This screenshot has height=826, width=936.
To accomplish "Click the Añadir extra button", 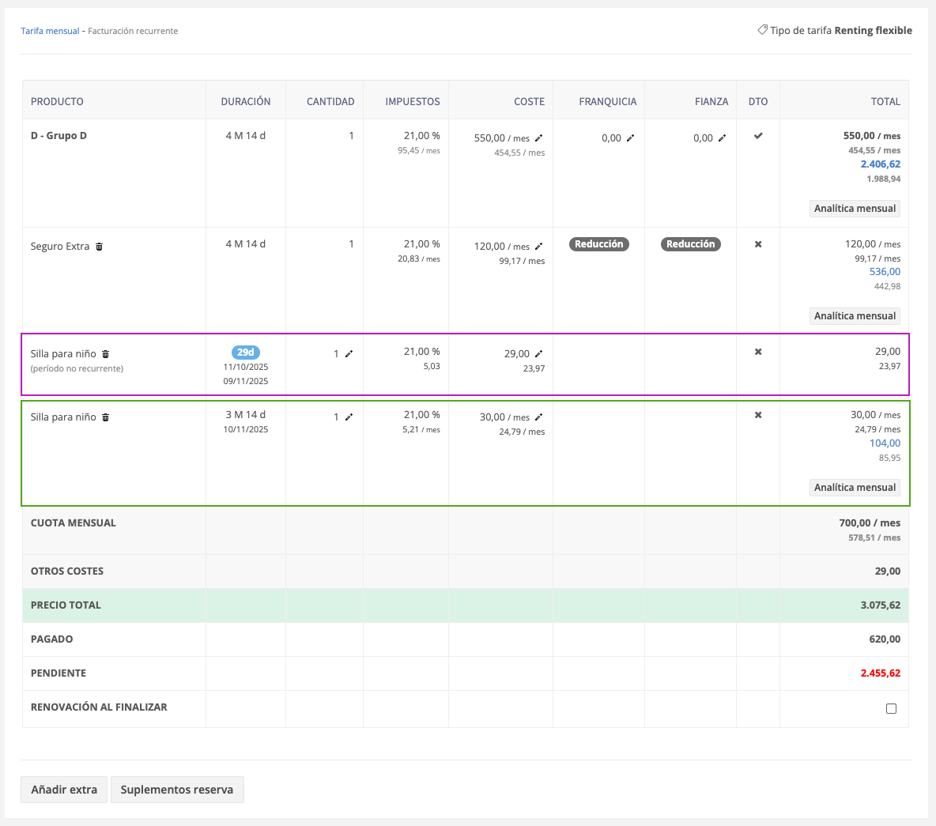I will pos(64,790).
